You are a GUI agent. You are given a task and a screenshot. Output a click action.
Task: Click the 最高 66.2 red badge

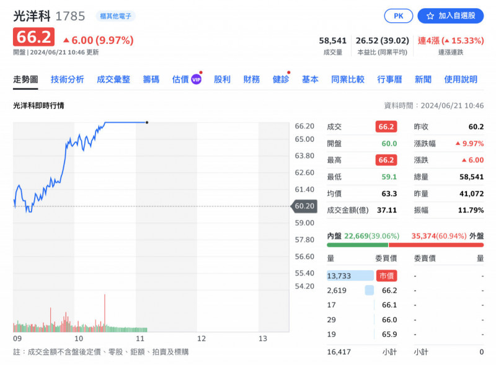coord(386,160)
